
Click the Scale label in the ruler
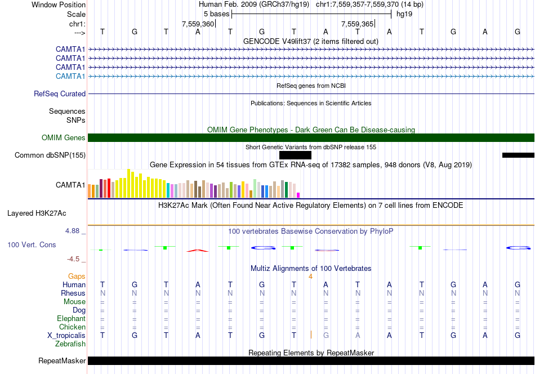click(76, 14)
